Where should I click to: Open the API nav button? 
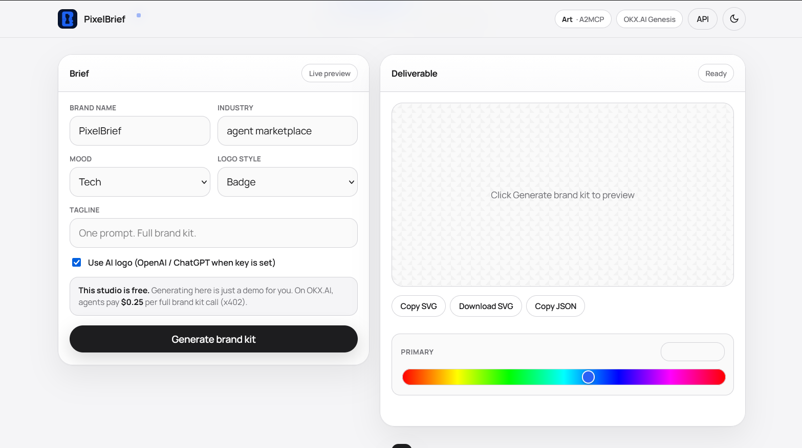(703, 19)
